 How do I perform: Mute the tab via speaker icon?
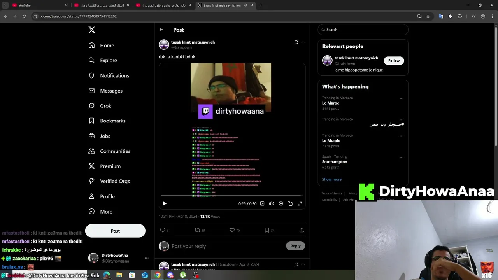(245, 5)
